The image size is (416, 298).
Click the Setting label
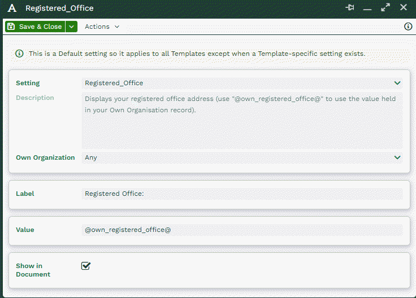(x=28, y=83)
